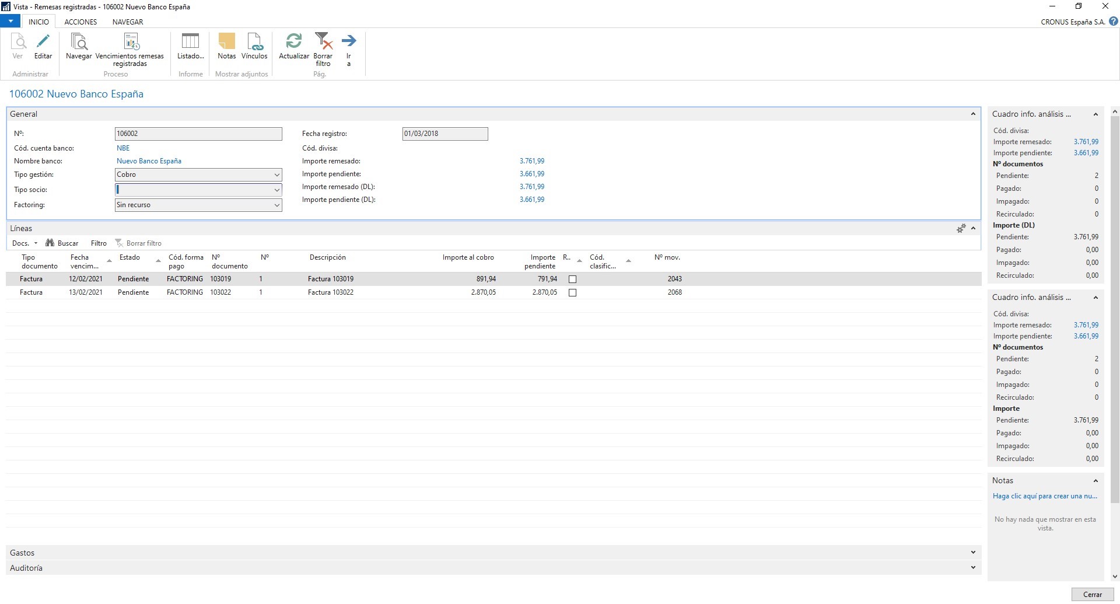
Task: Open the Nuevo Banco España link
Action: click(x=149, y=161)
